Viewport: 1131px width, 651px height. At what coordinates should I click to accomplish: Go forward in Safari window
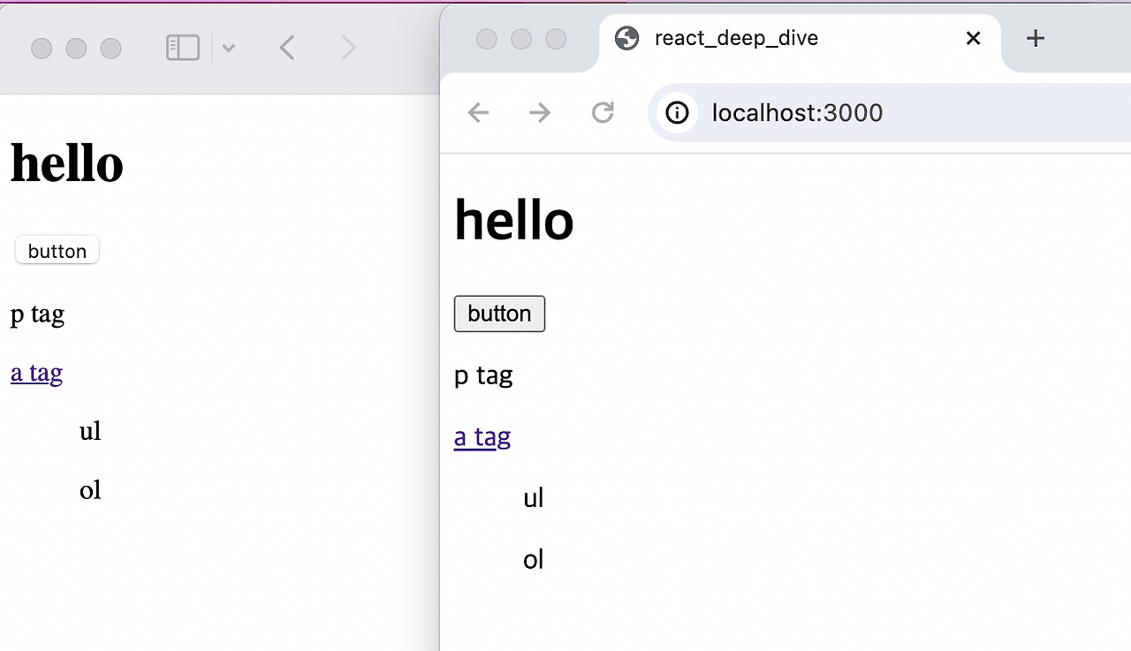(348, 48)
